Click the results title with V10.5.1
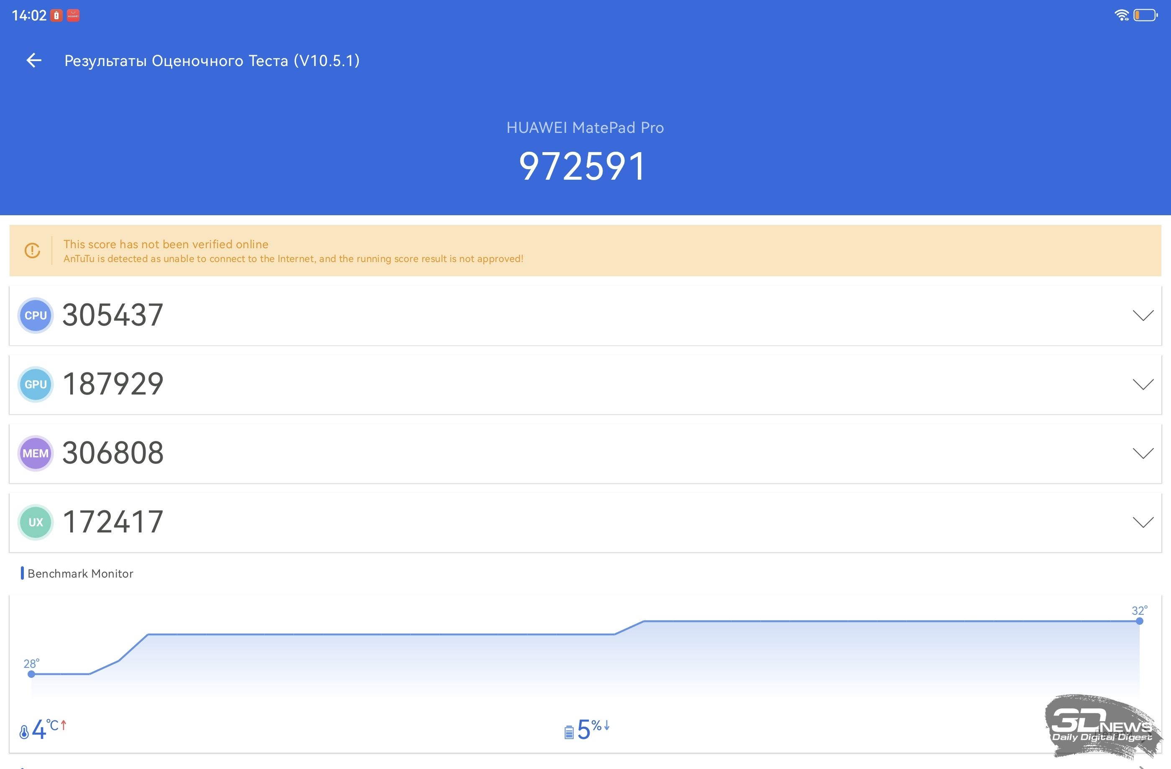 (212, 61)
